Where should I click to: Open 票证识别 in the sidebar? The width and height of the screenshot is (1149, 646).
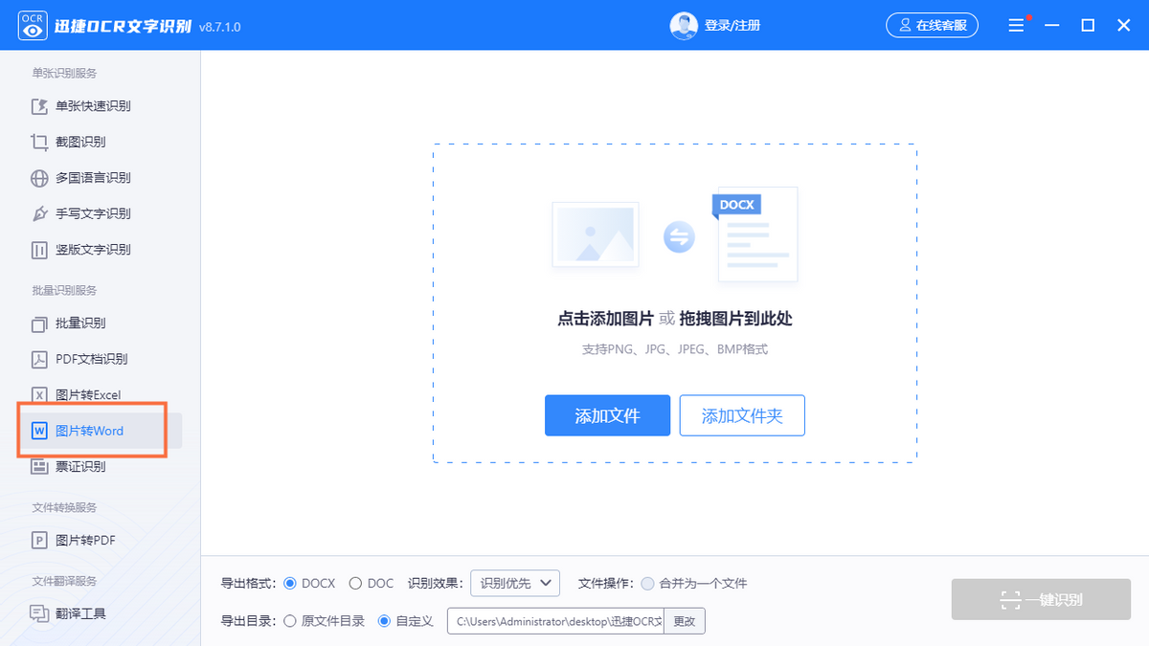point(80,467)
